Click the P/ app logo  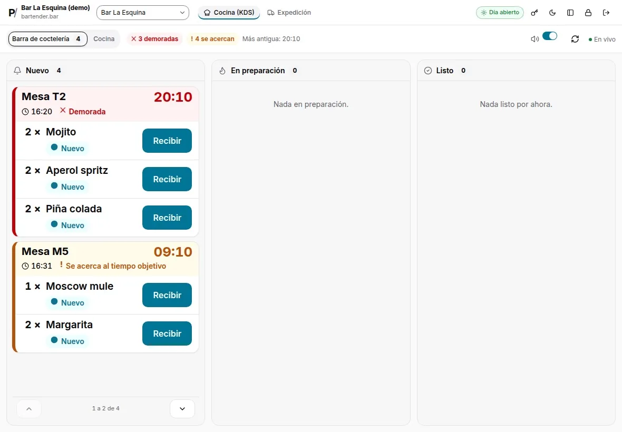[13, 13]
